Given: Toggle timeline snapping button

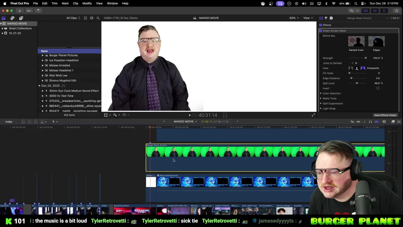Looking at the screenshot, I should pos(376,122).
